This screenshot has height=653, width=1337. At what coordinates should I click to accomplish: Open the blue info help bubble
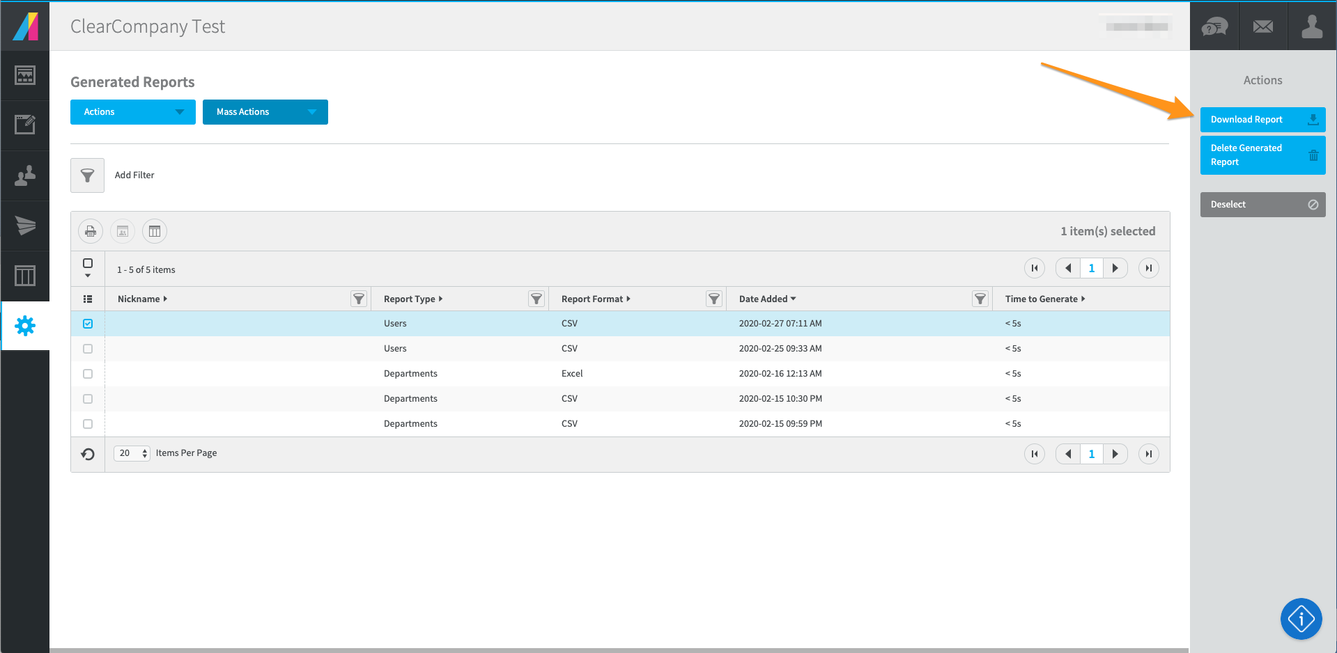coord(1301,618)
